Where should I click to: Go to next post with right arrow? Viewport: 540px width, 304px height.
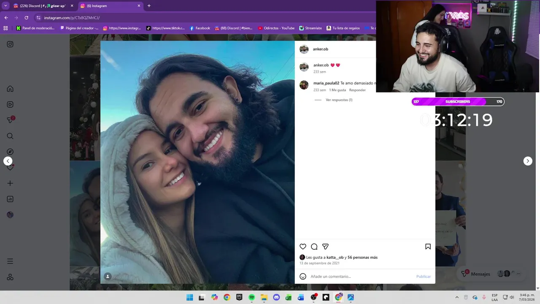coord(528,161)
